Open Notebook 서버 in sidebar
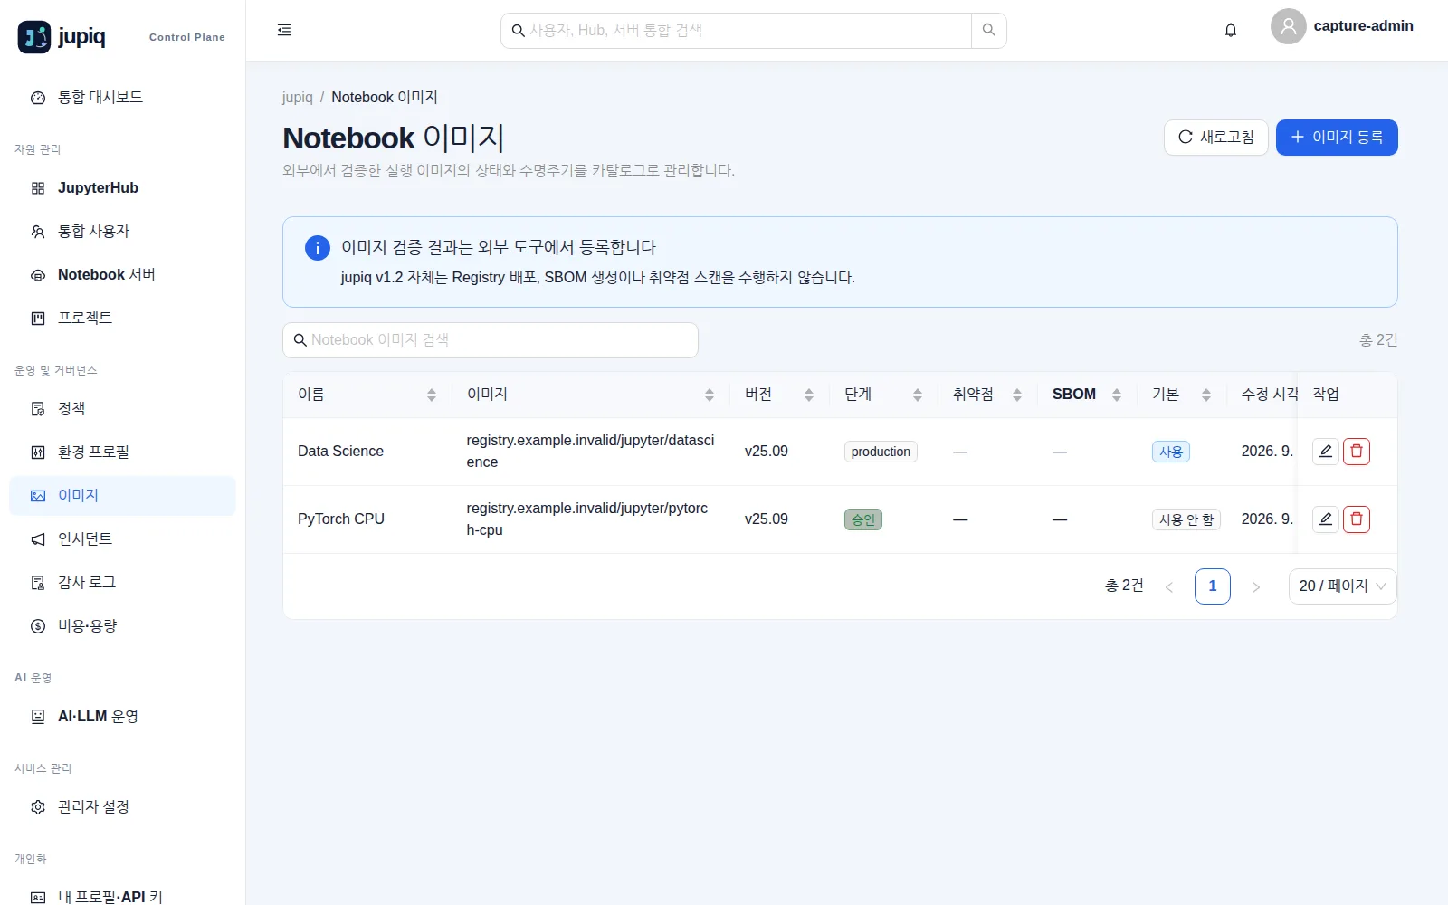The width and height of the screenshot is (1448, 905). click(122, 275)
